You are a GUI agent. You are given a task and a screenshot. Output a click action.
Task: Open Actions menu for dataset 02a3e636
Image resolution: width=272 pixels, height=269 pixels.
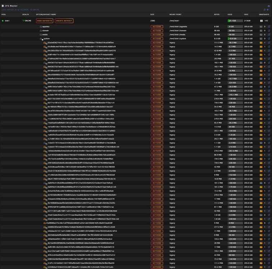(157, 43)
